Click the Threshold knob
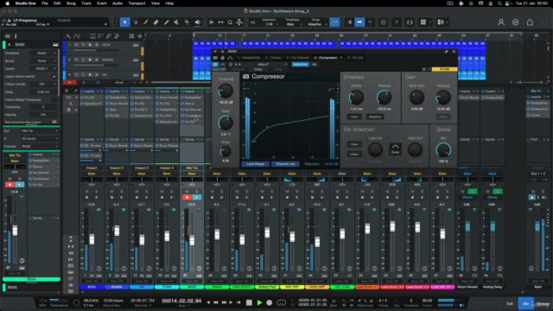 pos(226,92)
